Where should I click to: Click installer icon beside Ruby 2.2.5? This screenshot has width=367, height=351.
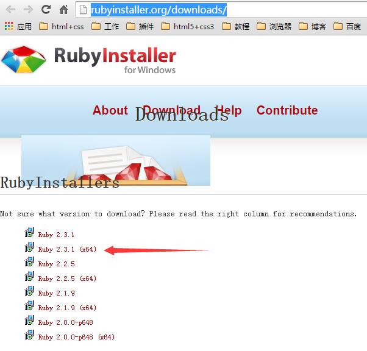click(x=29, y=261)
